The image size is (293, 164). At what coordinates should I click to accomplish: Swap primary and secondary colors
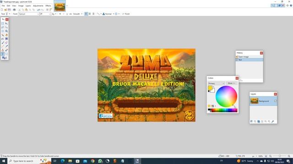point(214,87)
